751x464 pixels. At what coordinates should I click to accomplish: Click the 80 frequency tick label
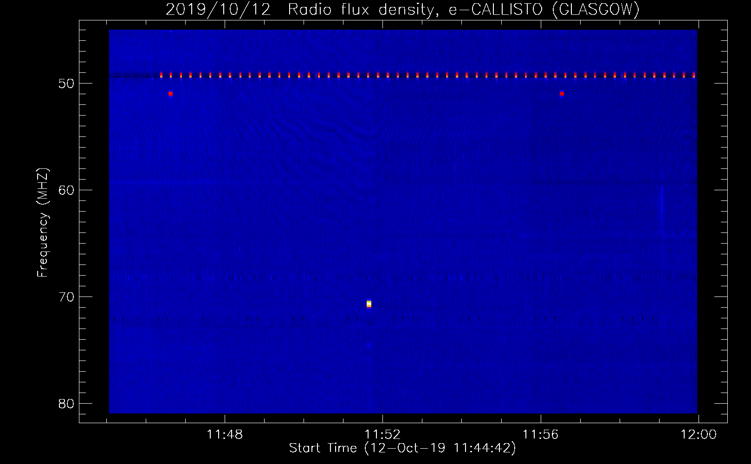click(x=66, y=404)
